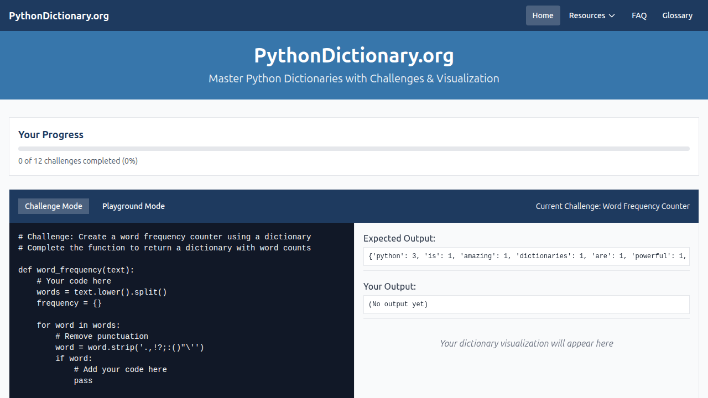708x398 pixels.
Task: Open the FAQ page
Action: point(639,15)
